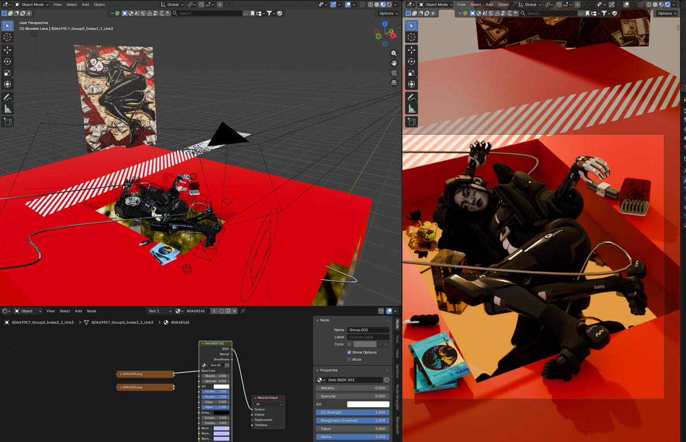The height and width of the screenshot is (442, 686).
Task: Select the Select Box tool in left viewport
Action: click(7, 26)
